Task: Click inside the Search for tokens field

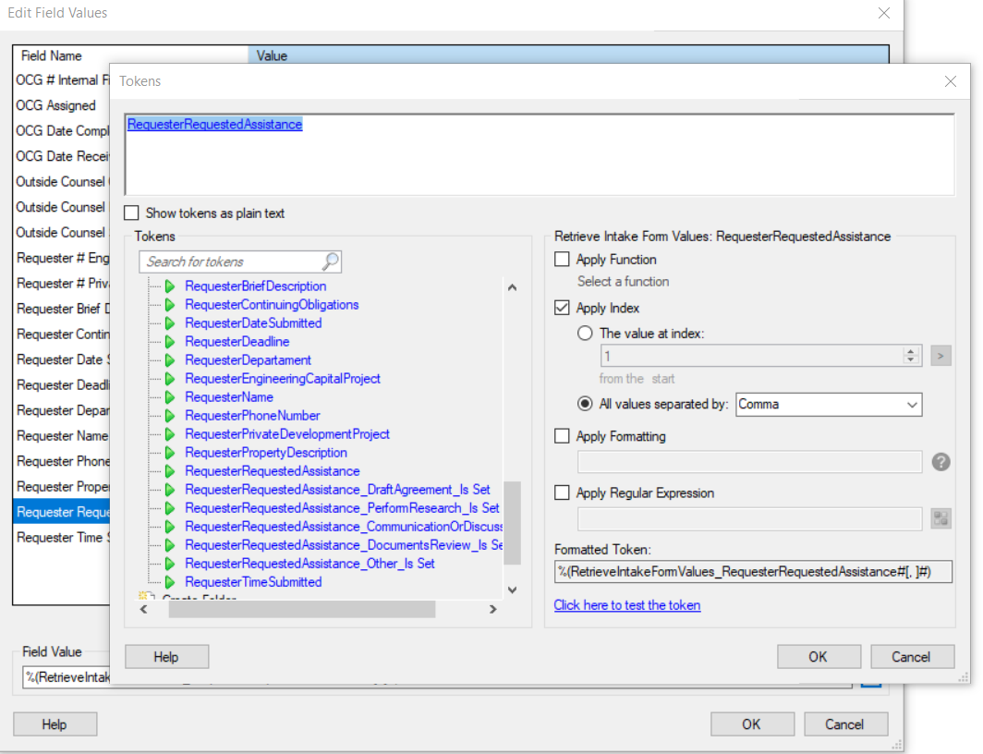Action: pos(231,261)
